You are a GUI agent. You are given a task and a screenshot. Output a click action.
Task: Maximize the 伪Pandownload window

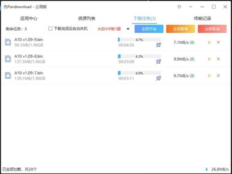pyautogui.click(x=214, y=7)
